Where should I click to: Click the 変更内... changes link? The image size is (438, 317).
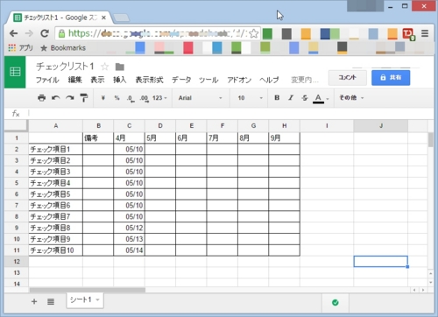coord(305,80)
